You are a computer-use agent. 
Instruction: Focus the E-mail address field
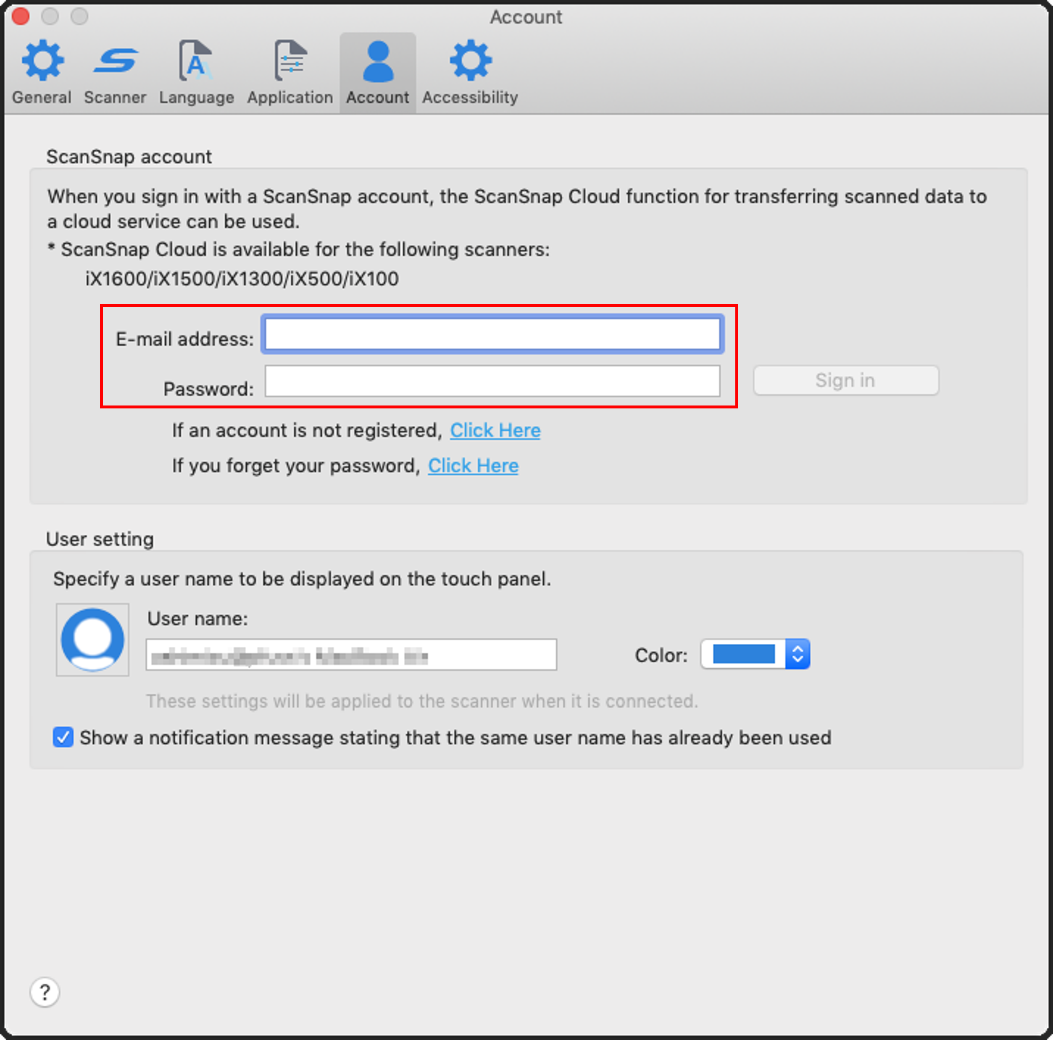493,334
